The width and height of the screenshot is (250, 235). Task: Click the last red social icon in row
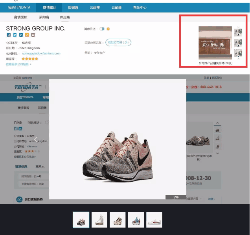[x=33, y=35]
